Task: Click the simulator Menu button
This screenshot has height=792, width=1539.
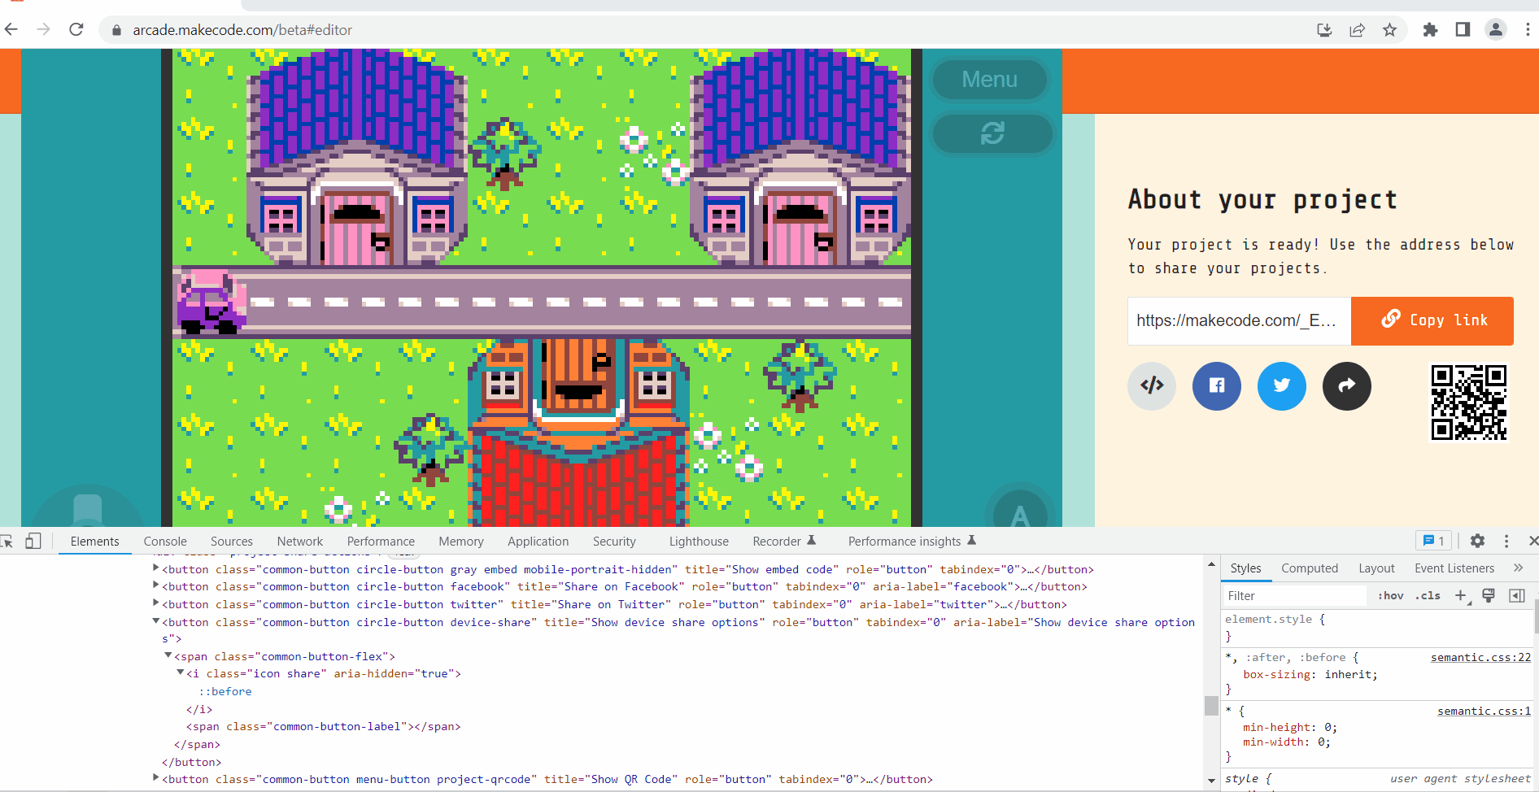Action: [x=989, y=80]
